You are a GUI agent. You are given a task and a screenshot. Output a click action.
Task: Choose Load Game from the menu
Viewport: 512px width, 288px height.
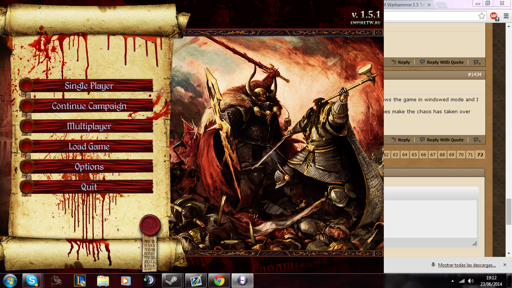[89, 146]
